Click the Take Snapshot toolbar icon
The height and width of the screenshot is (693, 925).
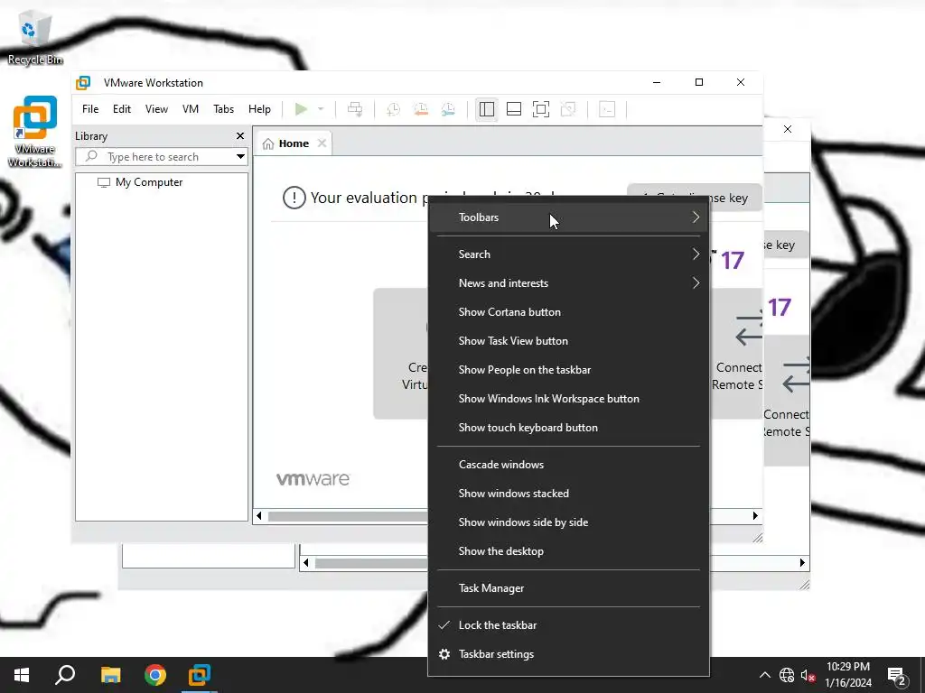pyautogui.click(x=393, y=109)
